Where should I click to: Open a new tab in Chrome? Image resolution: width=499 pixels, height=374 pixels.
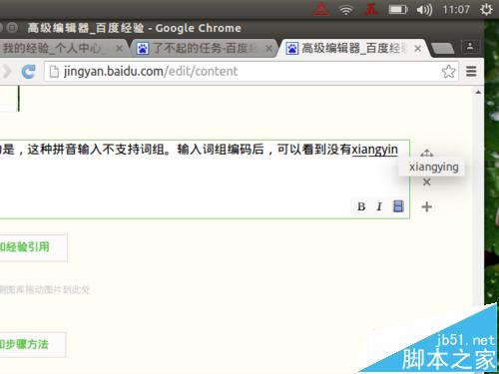click(442, 49)
